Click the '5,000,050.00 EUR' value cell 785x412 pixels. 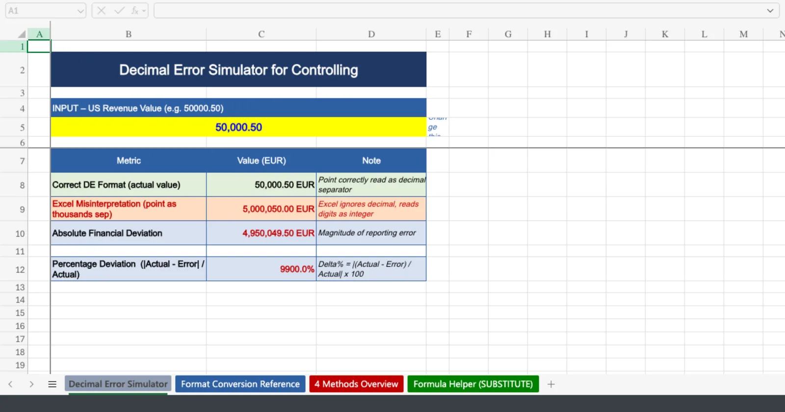point(262,209)
